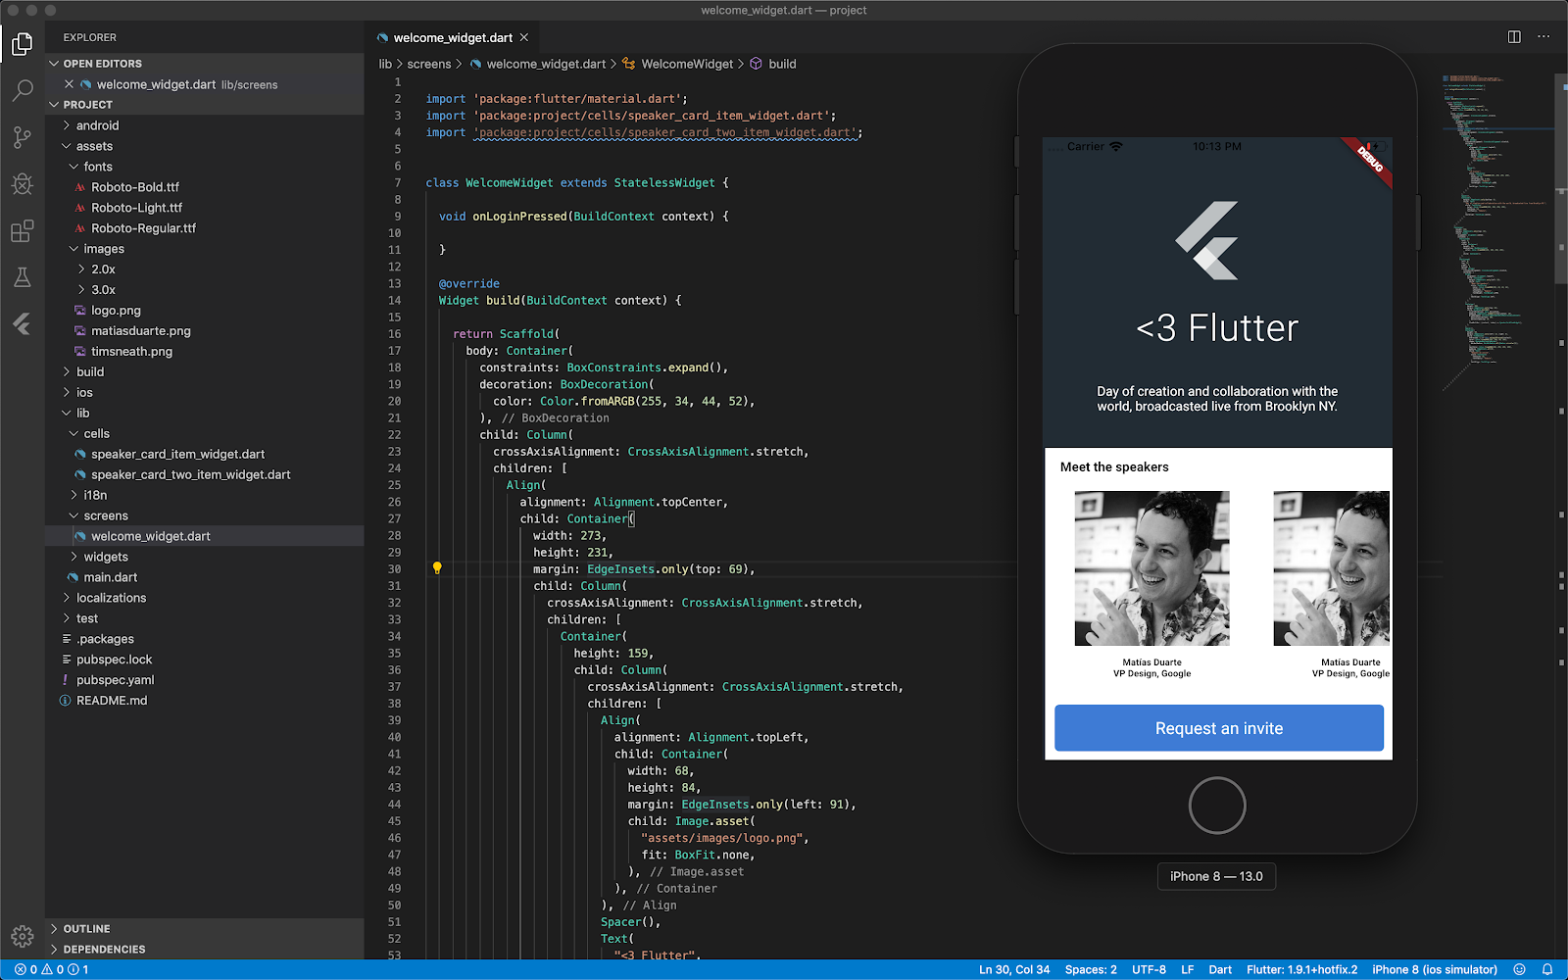Open the notifications bell
Image resolution: width=1568 pixels, height=980 pixels.
1547,969
